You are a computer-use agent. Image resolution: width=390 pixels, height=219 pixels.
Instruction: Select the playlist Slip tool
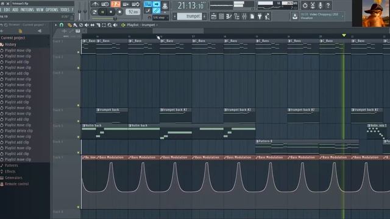(93, 25)
